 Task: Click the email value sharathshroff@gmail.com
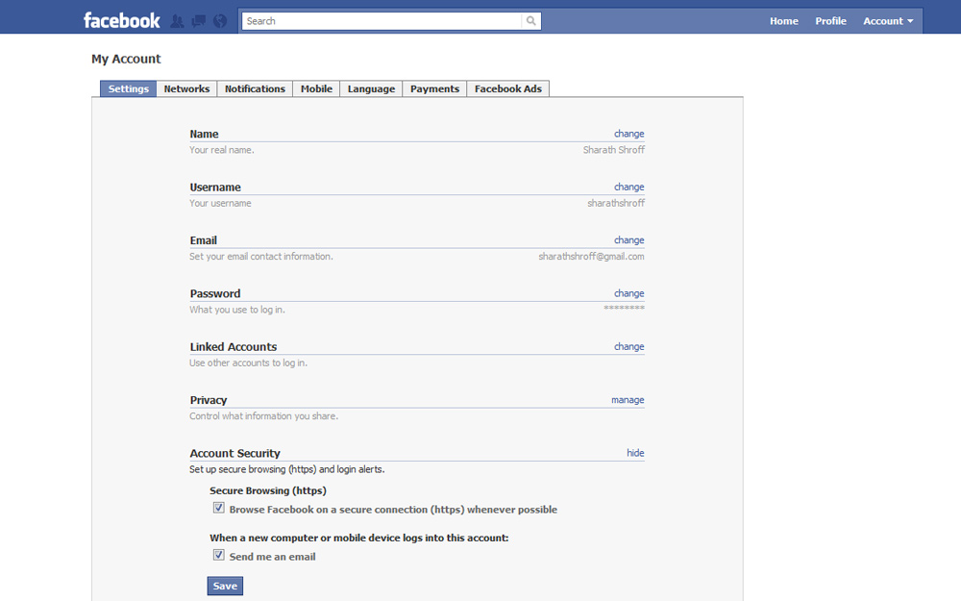[591, 257]
